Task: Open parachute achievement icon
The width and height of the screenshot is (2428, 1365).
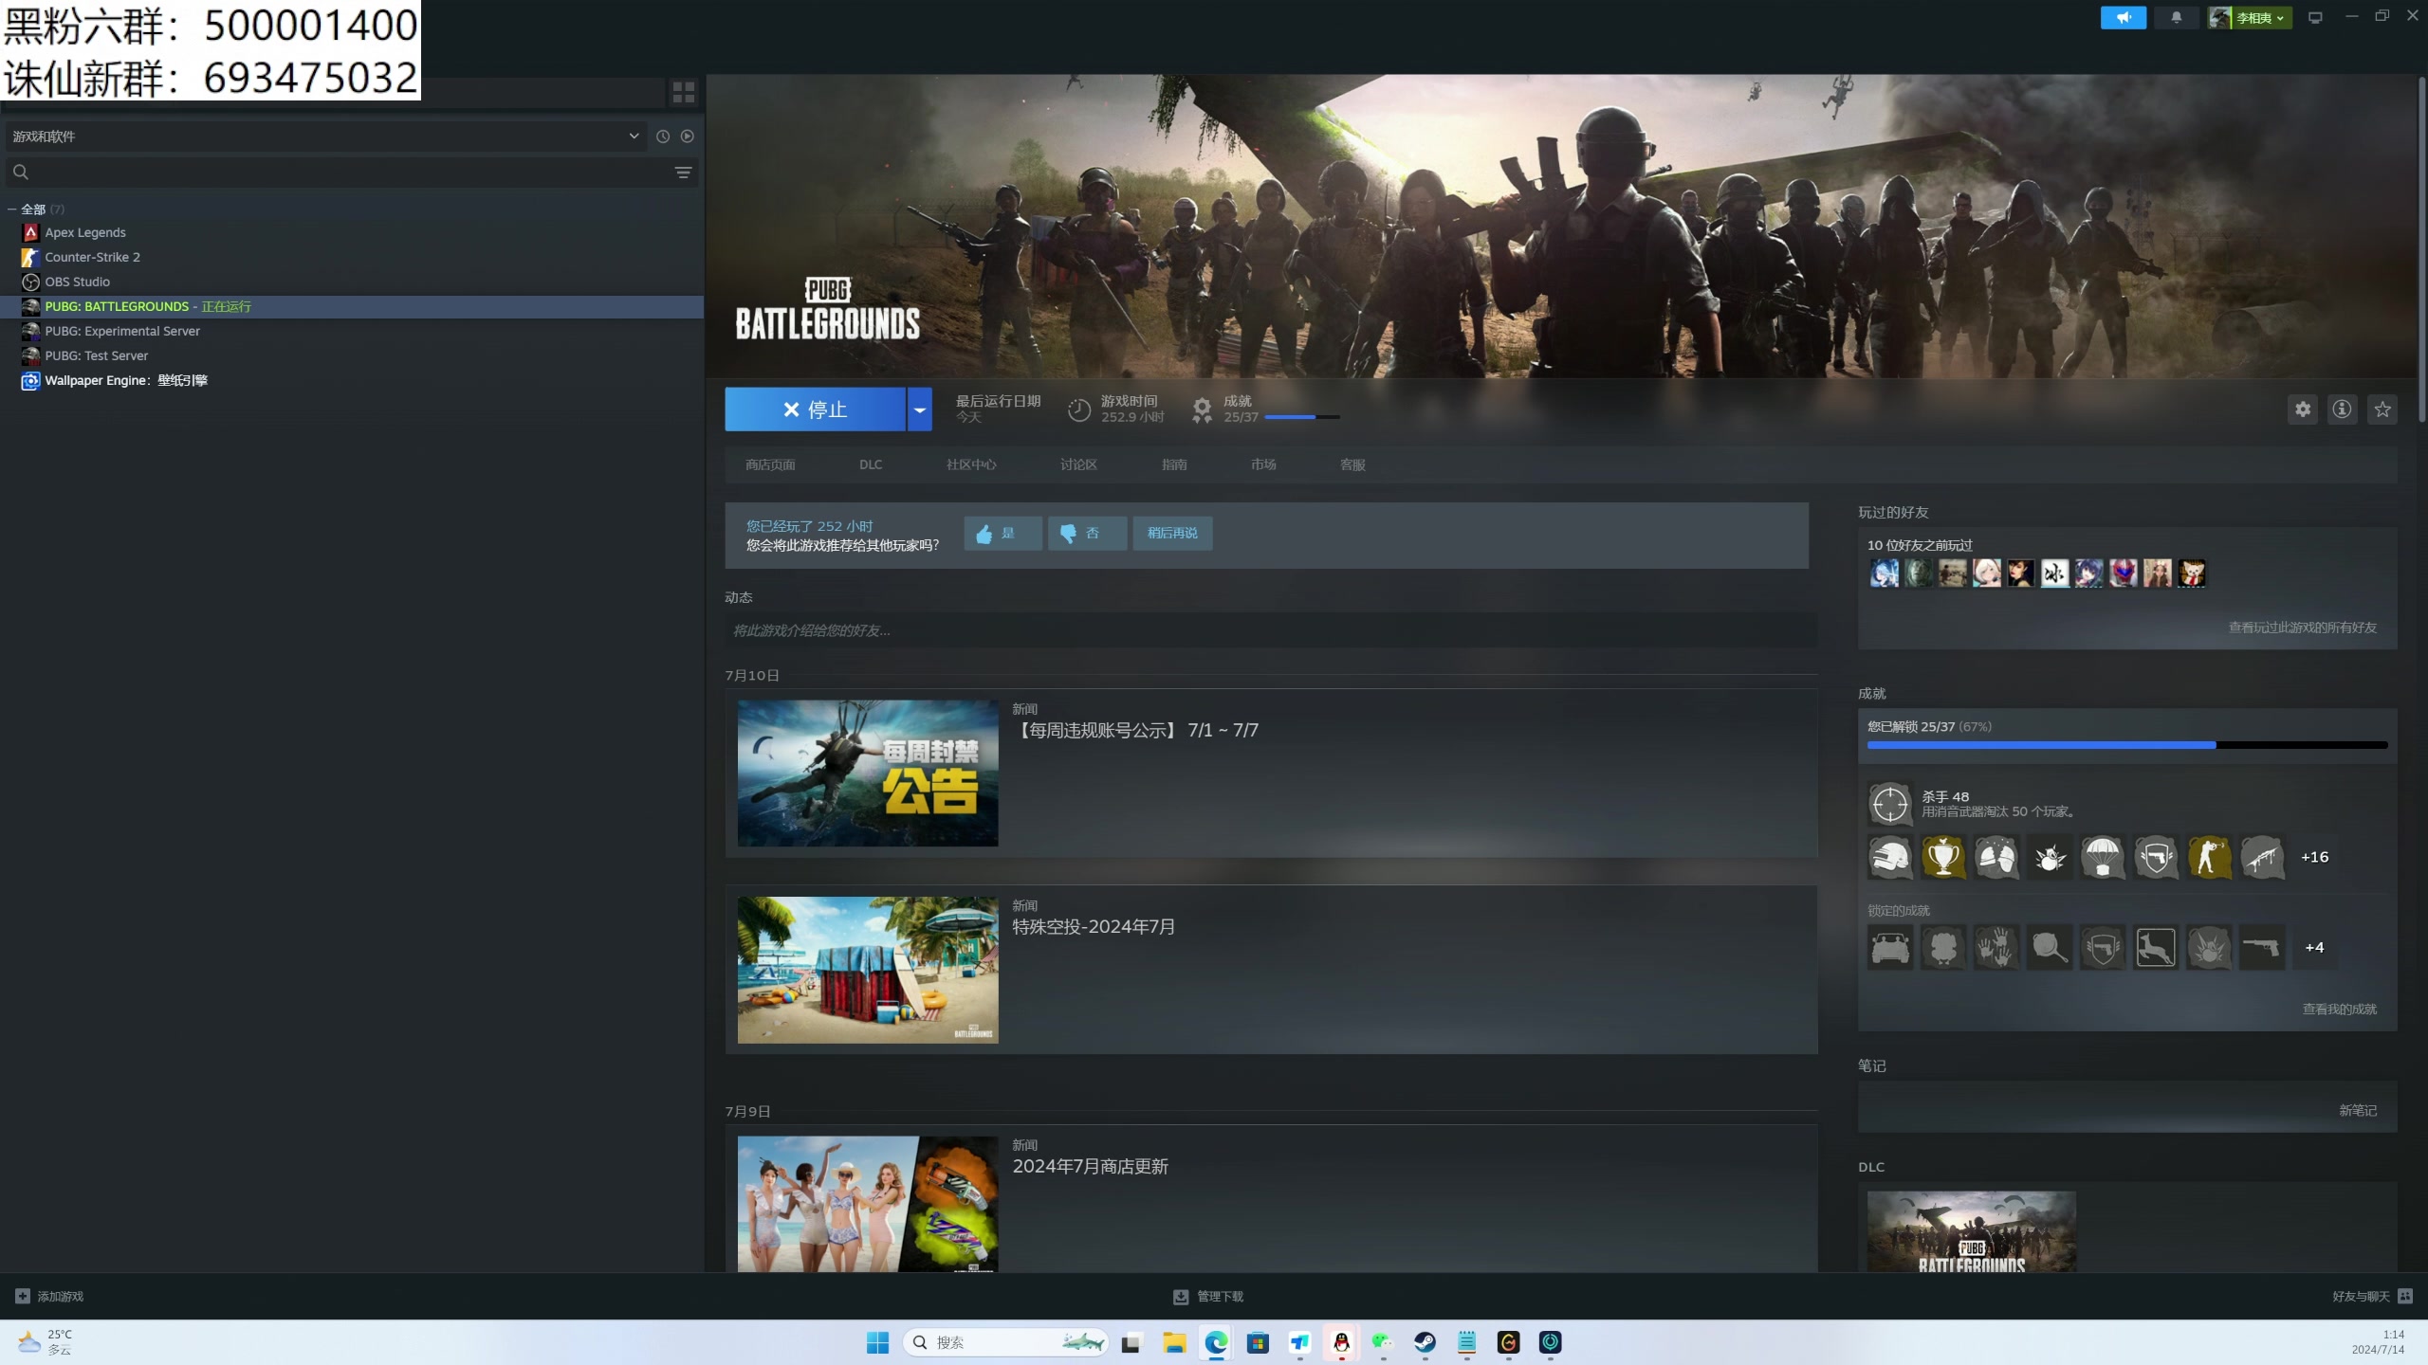Action: 2102,858
